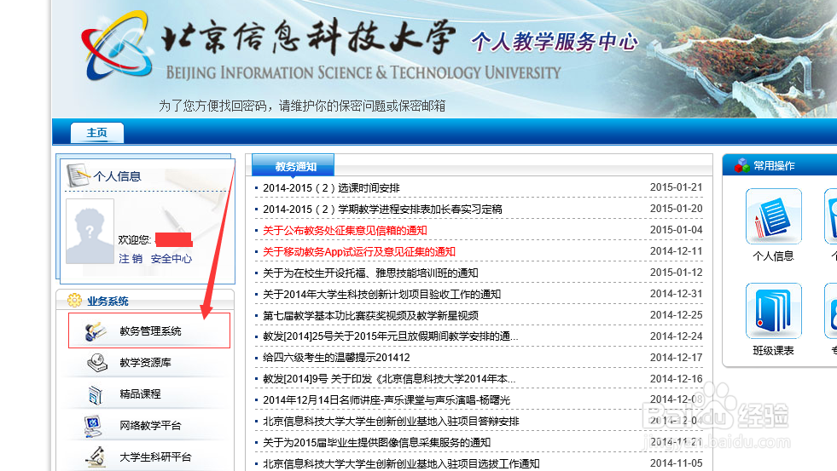Open the 个人信息 shortcut icon in 常用操作

pyautogui.click(x=774, y=216)
